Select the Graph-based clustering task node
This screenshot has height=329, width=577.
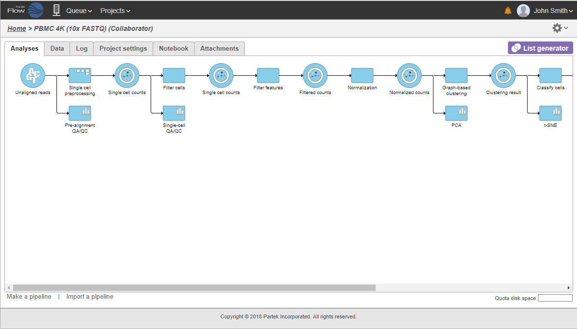(x=456, y=75)
